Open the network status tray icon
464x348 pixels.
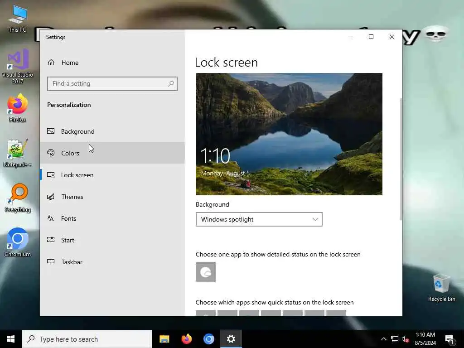[395, 339]
